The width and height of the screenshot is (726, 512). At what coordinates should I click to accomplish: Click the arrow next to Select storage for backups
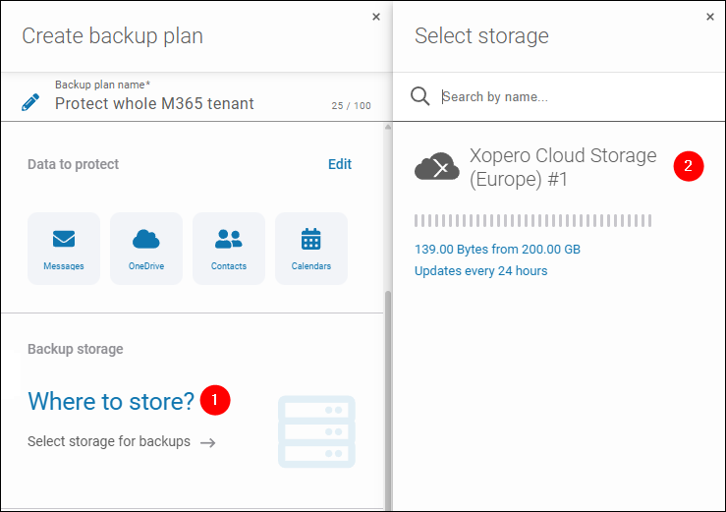pos(208,443)
